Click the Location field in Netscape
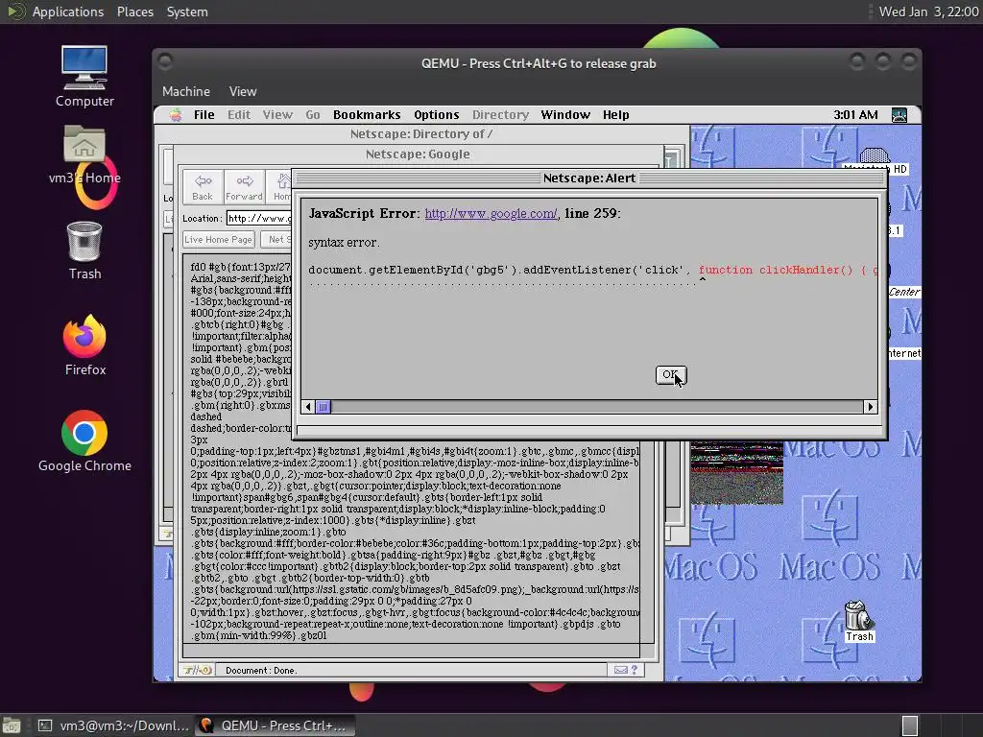 [259, 218]
